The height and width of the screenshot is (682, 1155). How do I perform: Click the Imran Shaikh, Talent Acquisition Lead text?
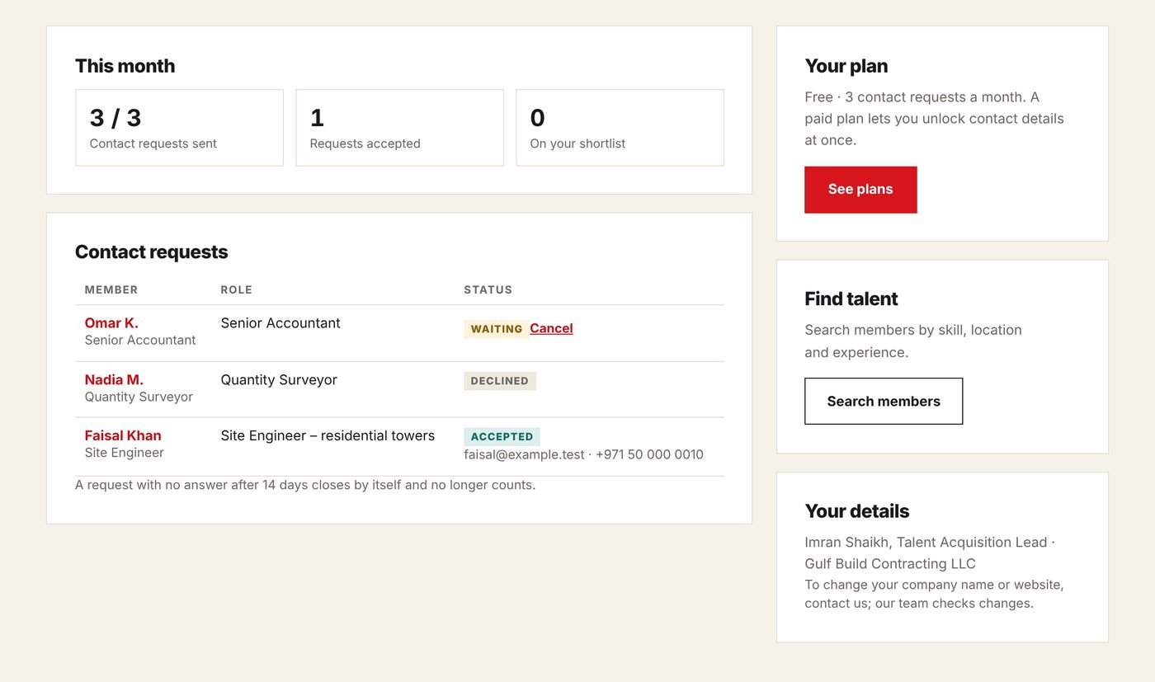[930, 553]
